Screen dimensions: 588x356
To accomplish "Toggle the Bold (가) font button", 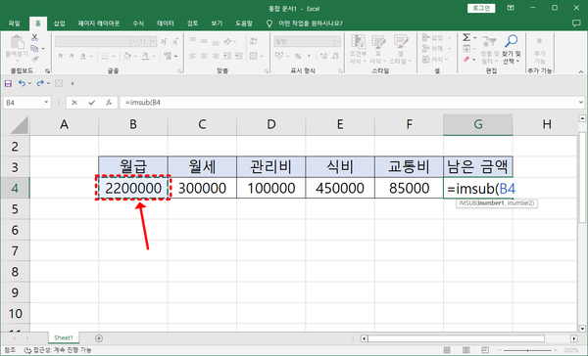I will pyautogui.click(x=60, y=56).
